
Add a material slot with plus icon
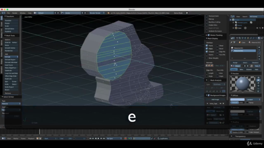click(x=259, y=48)
